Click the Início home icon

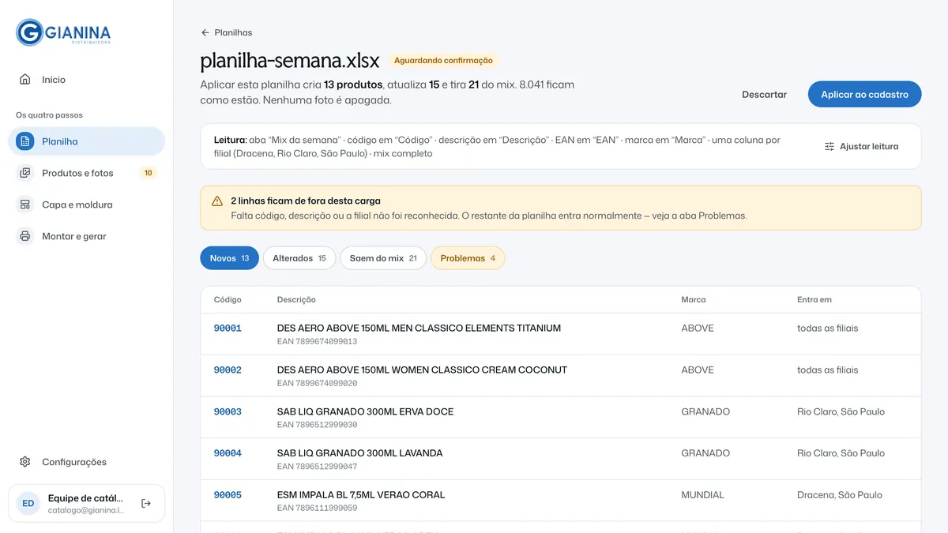point(25,80)
